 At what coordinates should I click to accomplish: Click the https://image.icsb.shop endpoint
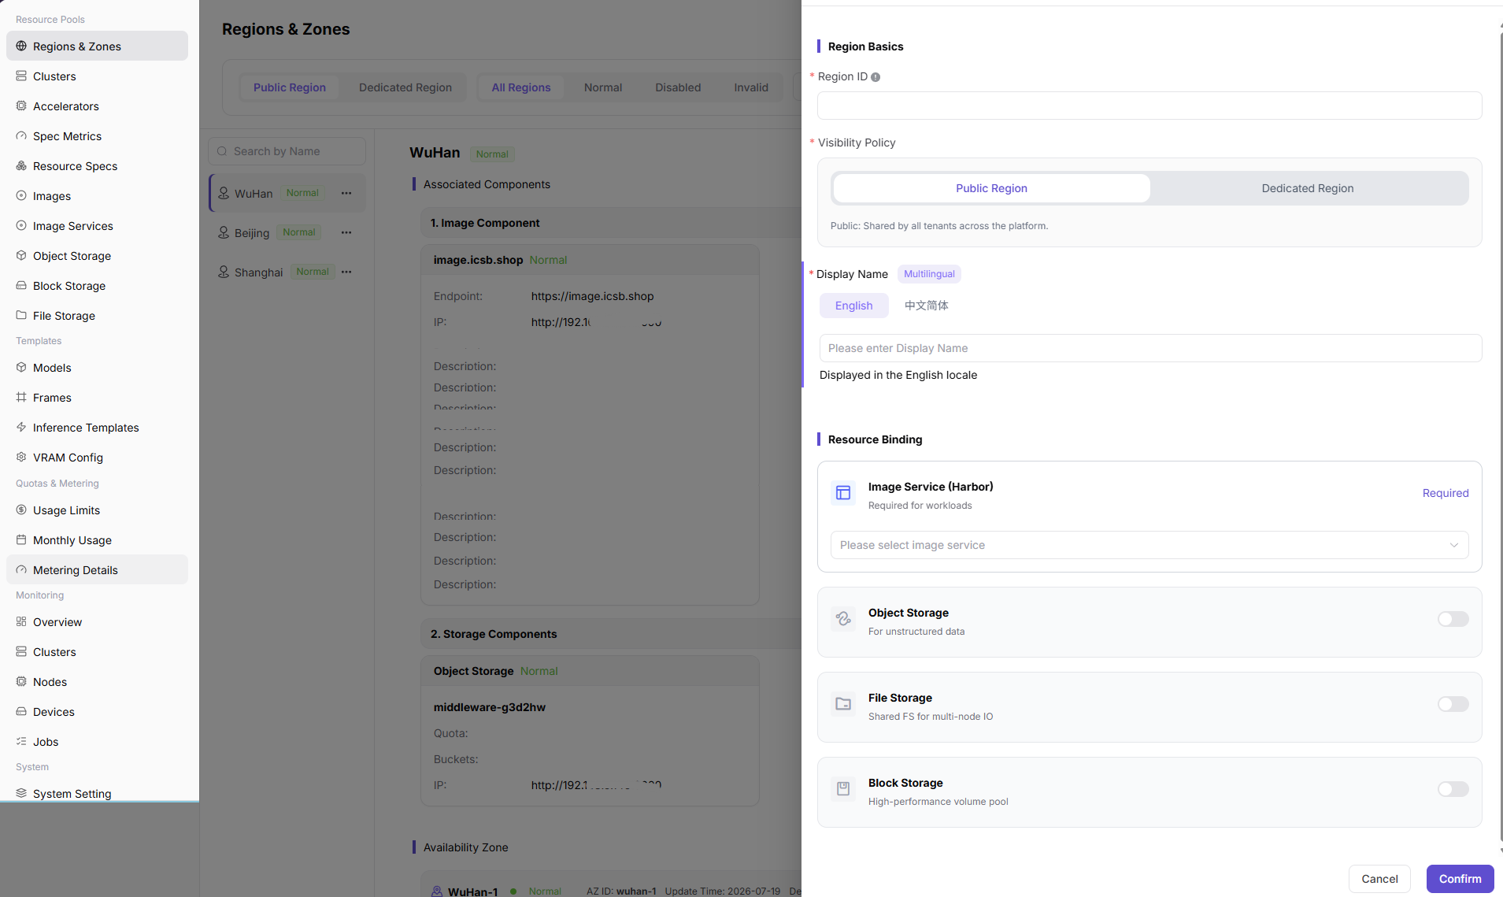(x=592, y=296)
